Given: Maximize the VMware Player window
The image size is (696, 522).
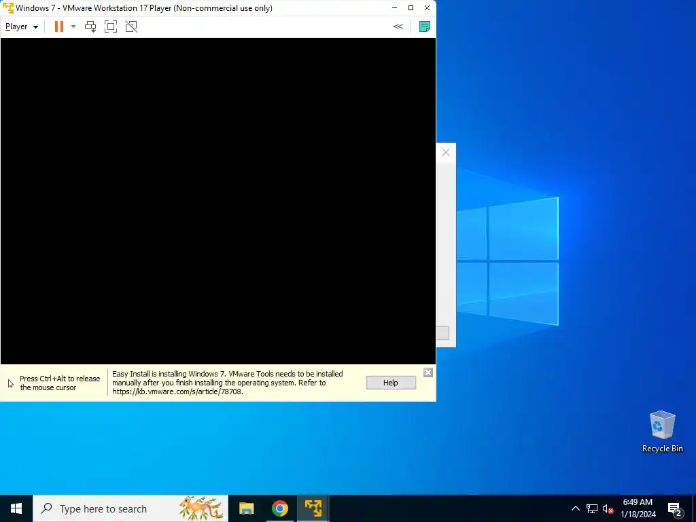Looking at the screenshot, I should coord(411,8).
